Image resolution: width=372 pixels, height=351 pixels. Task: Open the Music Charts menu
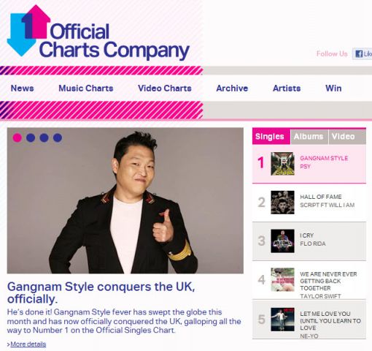tap(86, 88)
